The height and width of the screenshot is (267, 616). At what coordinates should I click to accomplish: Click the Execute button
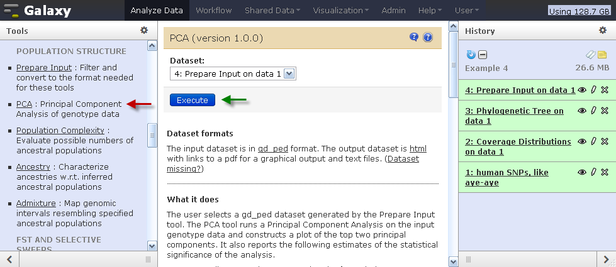pyautogui.click(x=193, y=100)
